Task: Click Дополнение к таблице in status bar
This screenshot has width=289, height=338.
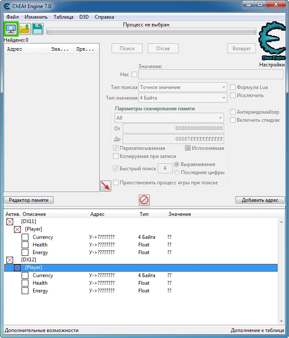Action: (x=258, y=330)
